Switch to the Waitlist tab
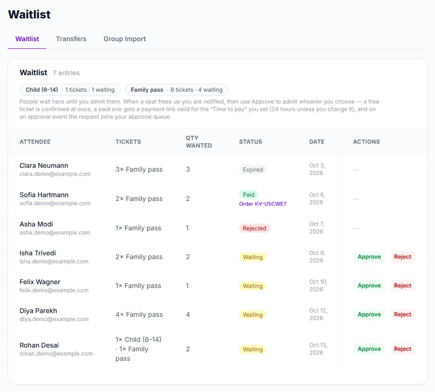The height and width of the screenshot is (392, 435). coord(27,39)
